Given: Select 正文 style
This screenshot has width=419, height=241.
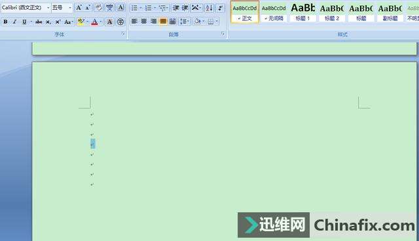Looking at the screenshot, I should pyautogui.click(x=245, y=12).
